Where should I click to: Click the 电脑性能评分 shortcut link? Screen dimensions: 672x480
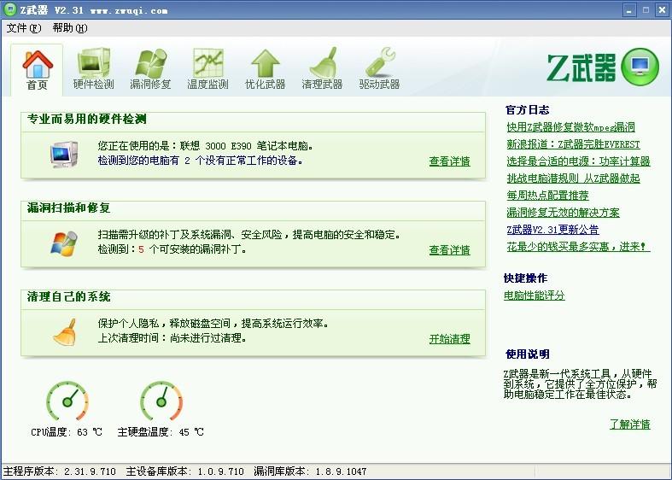pyautogui.click(x=534, y=296)
